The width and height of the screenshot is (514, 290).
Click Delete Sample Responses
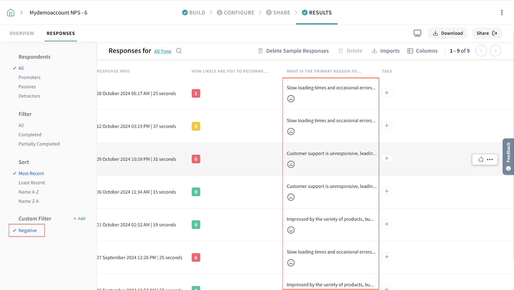tap(293, 51)
